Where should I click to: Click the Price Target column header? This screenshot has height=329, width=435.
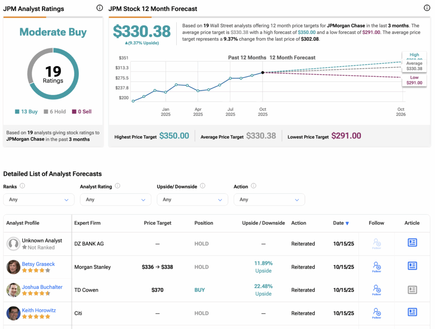tap(158, 223)
